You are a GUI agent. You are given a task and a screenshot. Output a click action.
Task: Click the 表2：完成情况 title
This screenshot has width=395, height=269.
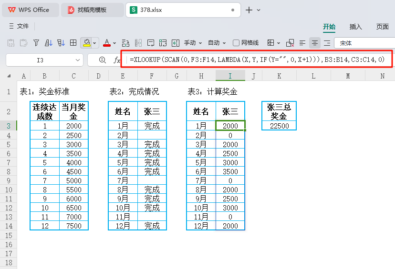[x=134, y=91]
